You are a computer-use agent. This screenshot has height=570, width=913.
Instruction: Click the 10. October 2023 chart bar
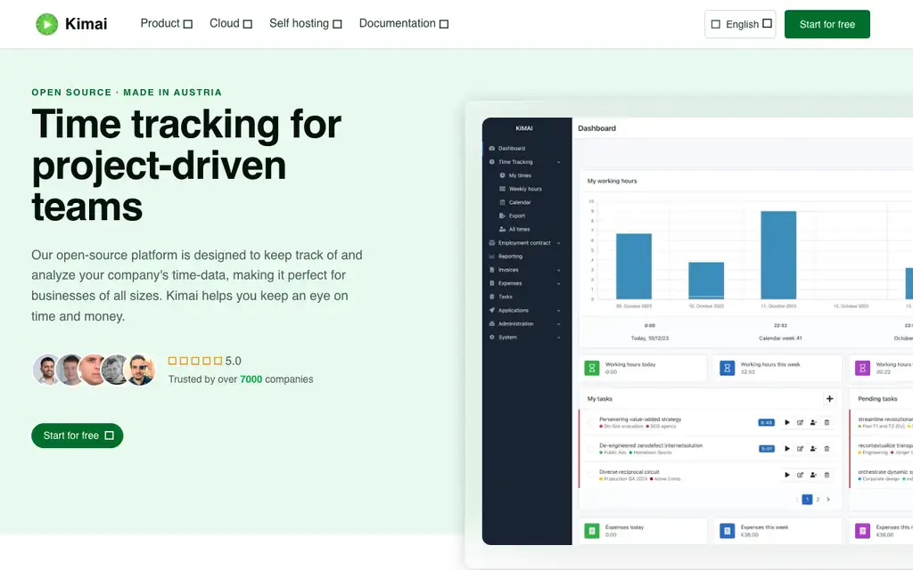[x=706, y=281]
